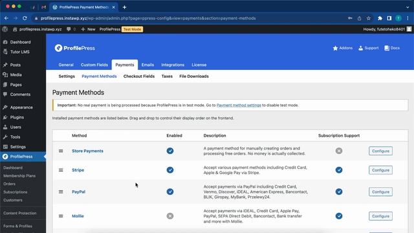Click the browser forward arrow
Image resolution: width=414 pixels, height=233 pixels.
point(16,18)
